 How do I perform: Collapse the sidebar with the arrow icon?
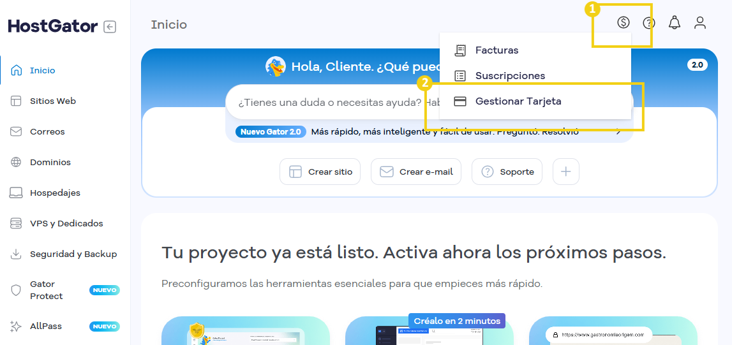point(110,27)
